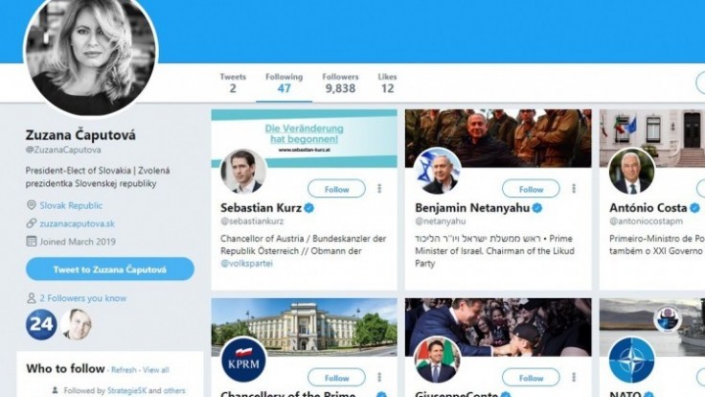Click the NATO logo avatar
705x397 pixels.
632,361
